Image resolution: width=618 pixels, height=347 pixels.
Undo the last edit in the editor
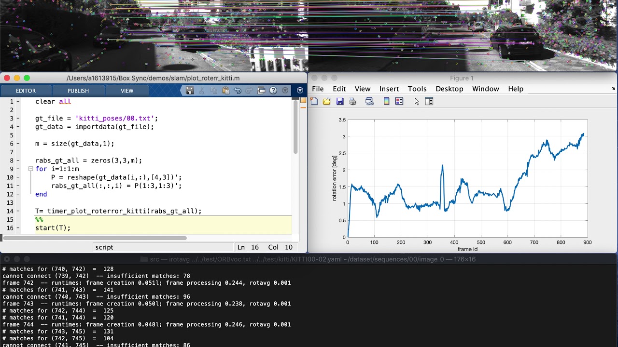238,91
